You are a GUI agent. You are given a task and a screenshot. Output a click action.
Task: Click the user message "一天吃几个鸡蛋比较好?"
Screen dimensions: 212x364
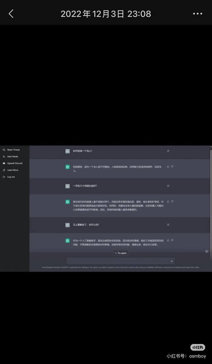coord(85,186)
